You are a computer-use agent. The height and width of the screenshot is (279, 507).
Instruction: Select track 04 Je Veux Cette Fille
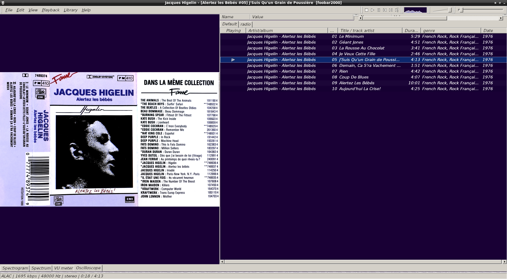tap(363, 54)
